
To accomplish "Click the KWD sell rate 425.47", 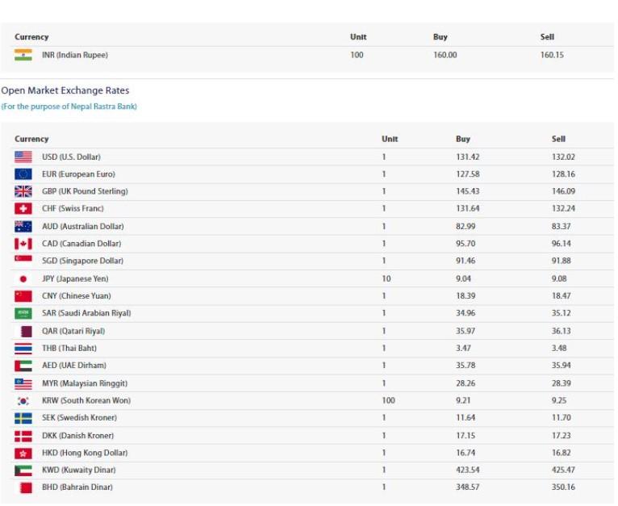I will (x=563, y=470).
